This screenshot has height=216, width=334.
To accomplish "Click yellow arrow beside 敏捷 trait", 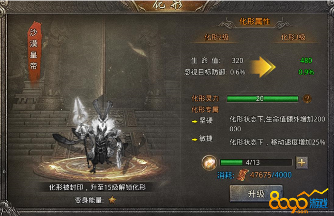I will point(194,140).
